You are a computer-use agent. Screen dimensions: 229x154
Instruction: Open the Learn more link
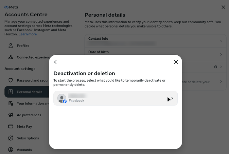click(x=27, y=34)
